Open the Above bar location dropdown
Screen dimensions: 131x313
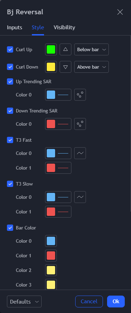pos(91,67)
